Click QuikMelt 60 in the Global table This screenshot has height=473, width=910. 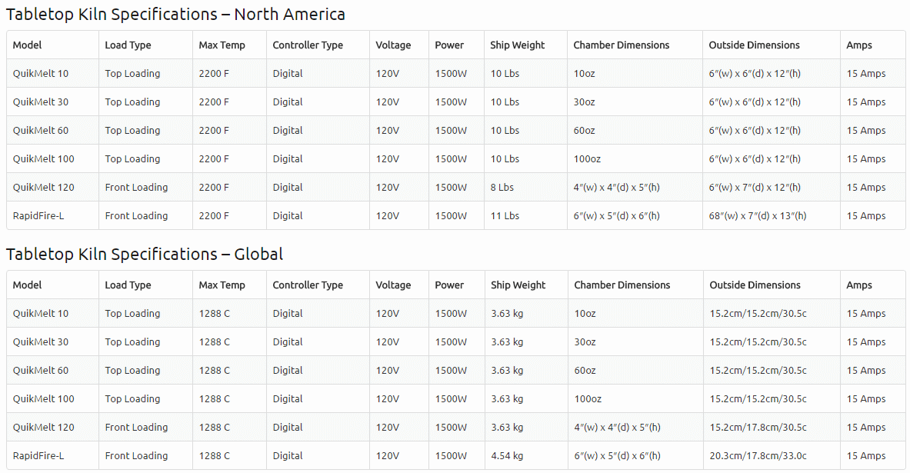pos(41,370)
